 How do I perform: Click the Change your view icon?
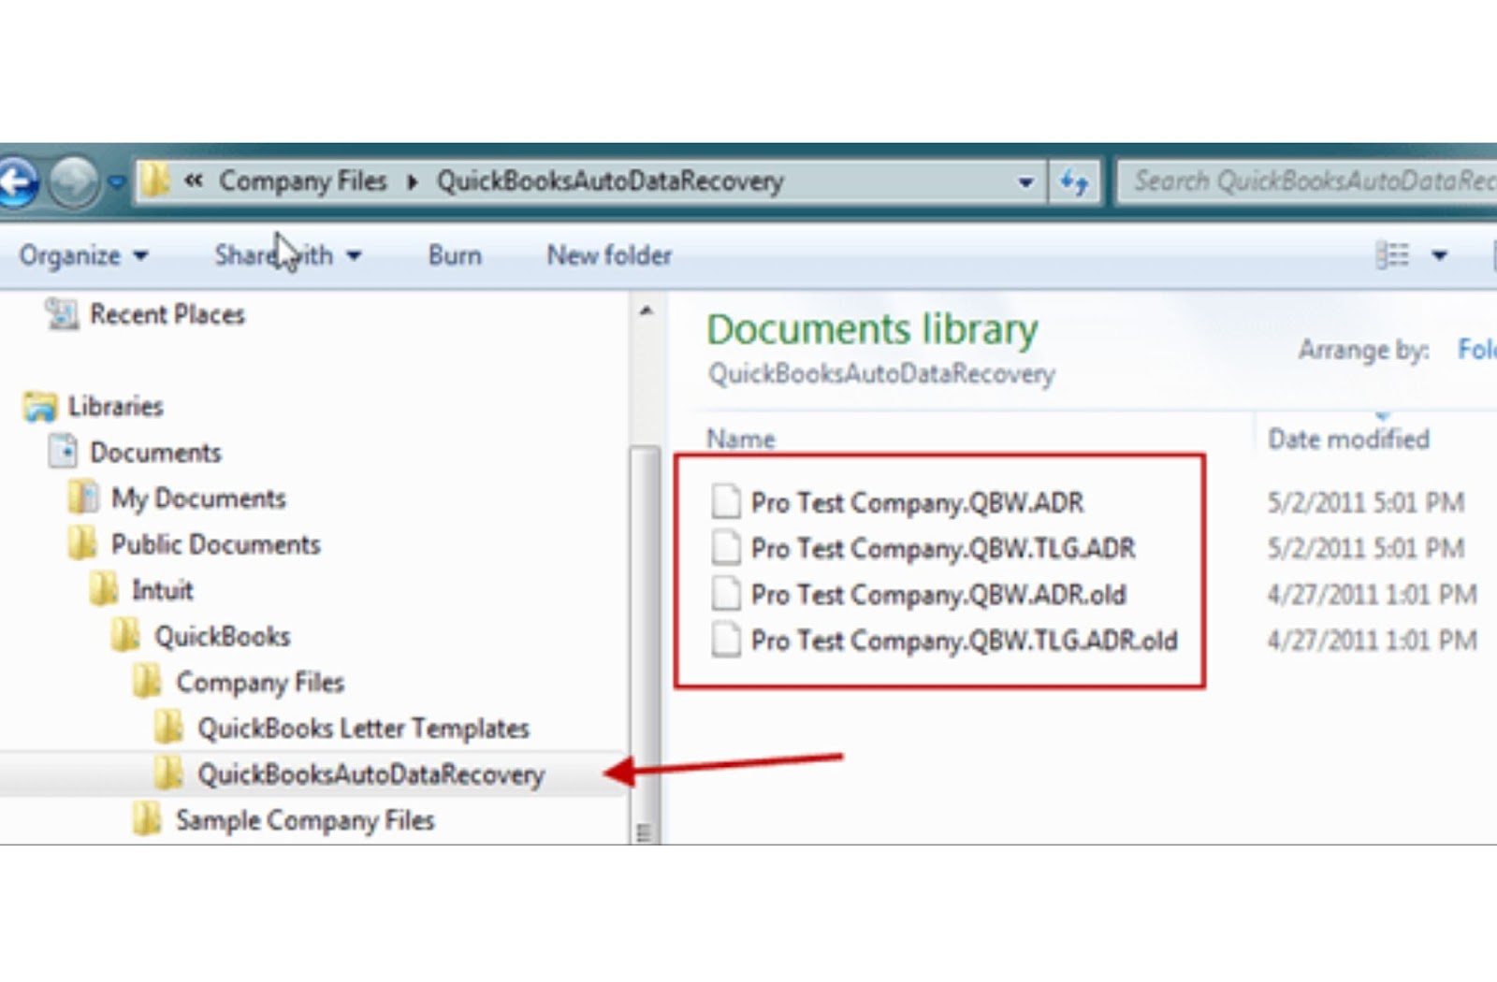coord(1392,255)
